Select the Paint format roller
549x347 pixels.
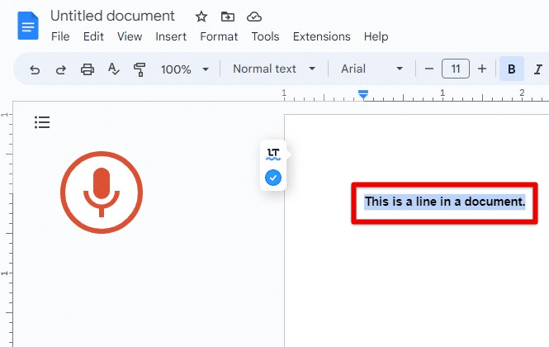[140, 69]
